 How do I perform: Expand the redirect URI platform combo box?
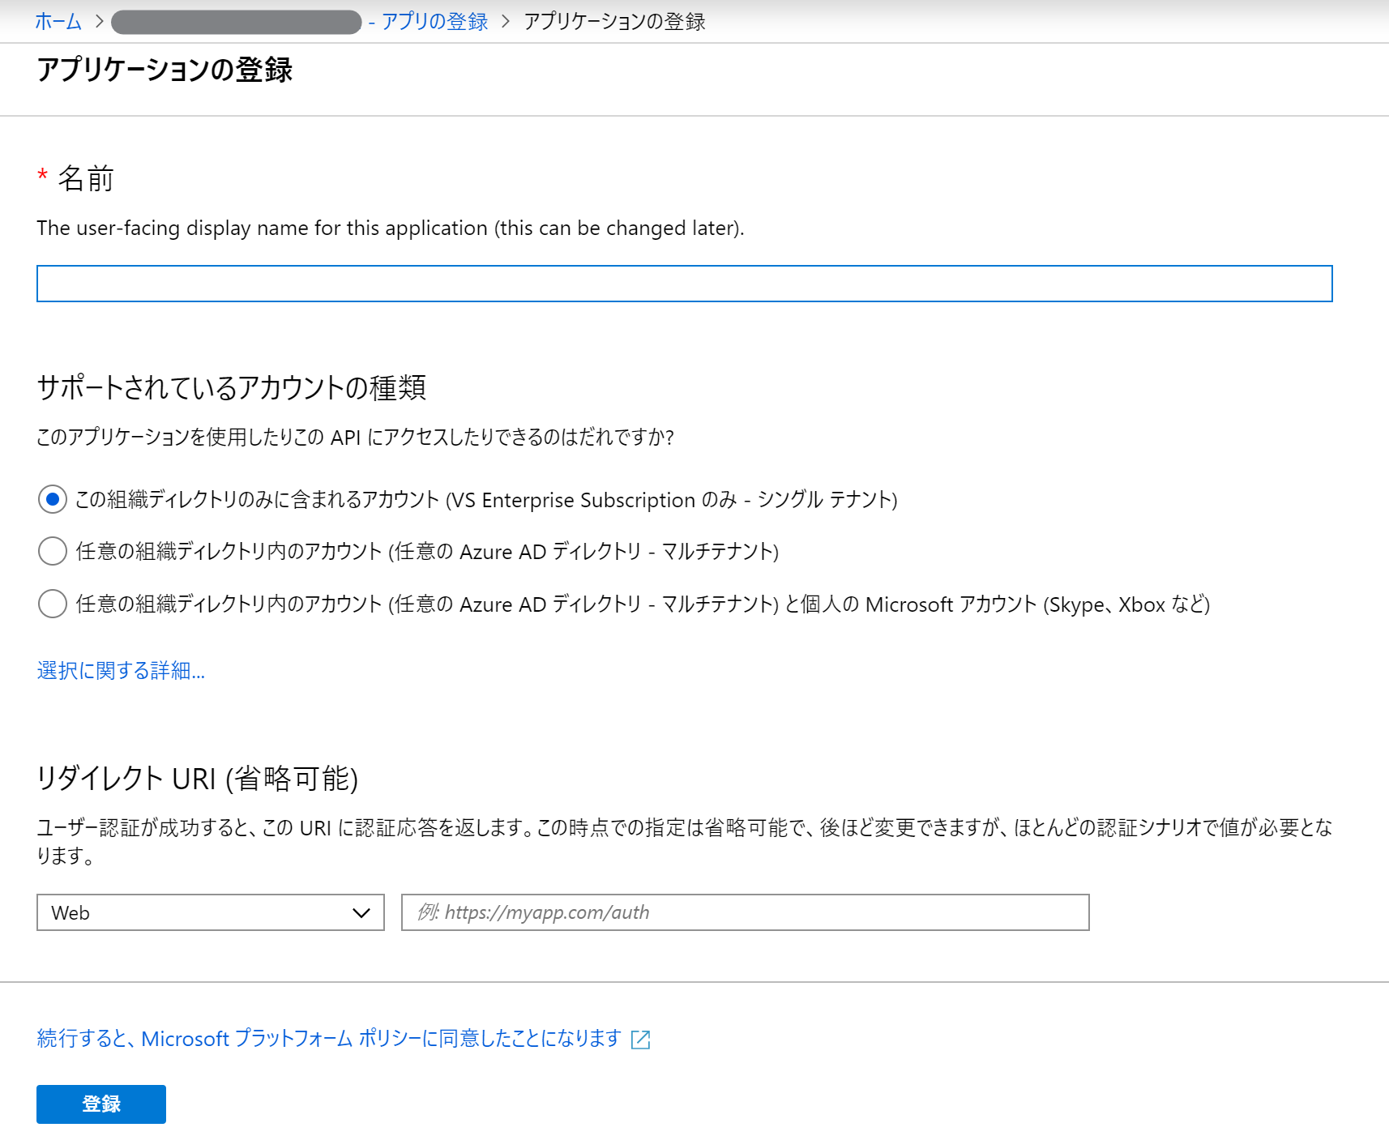point(211,912)
